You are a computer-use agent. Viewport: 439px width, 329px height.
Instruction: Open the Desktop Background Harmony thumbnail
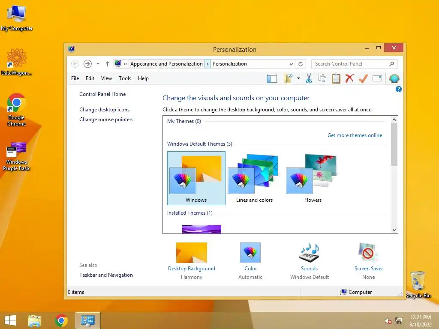[192, 253]
